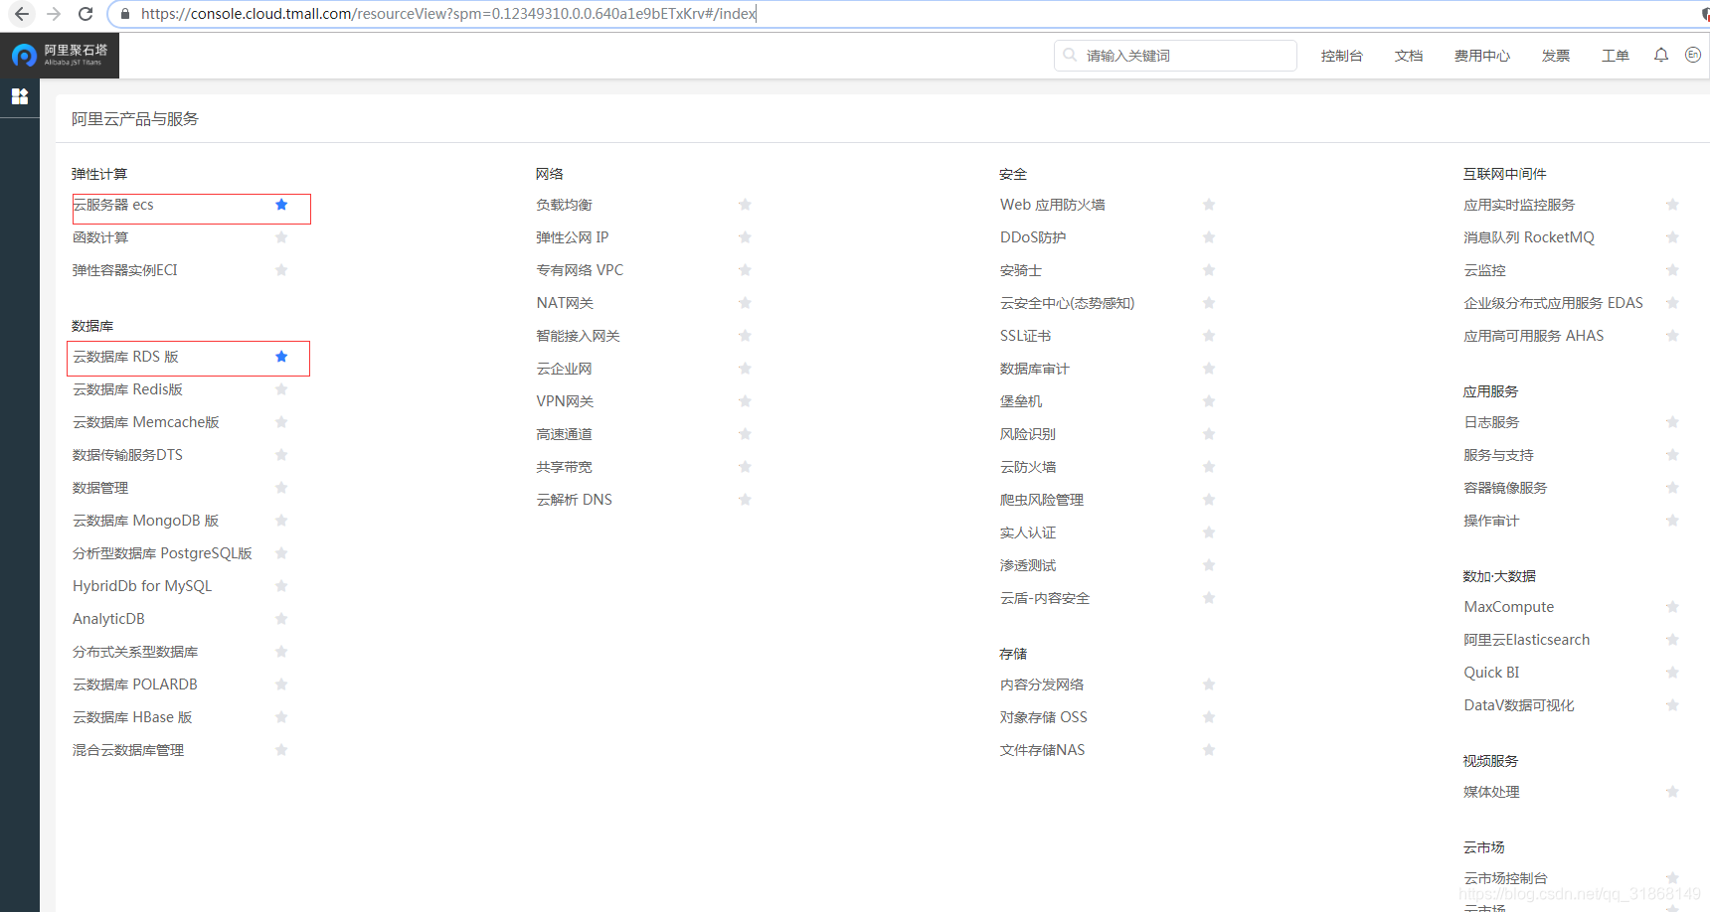Open 分析型数据库 PostgreSQL版
This screenshot has width=1710, height=912.
(162, 553)
